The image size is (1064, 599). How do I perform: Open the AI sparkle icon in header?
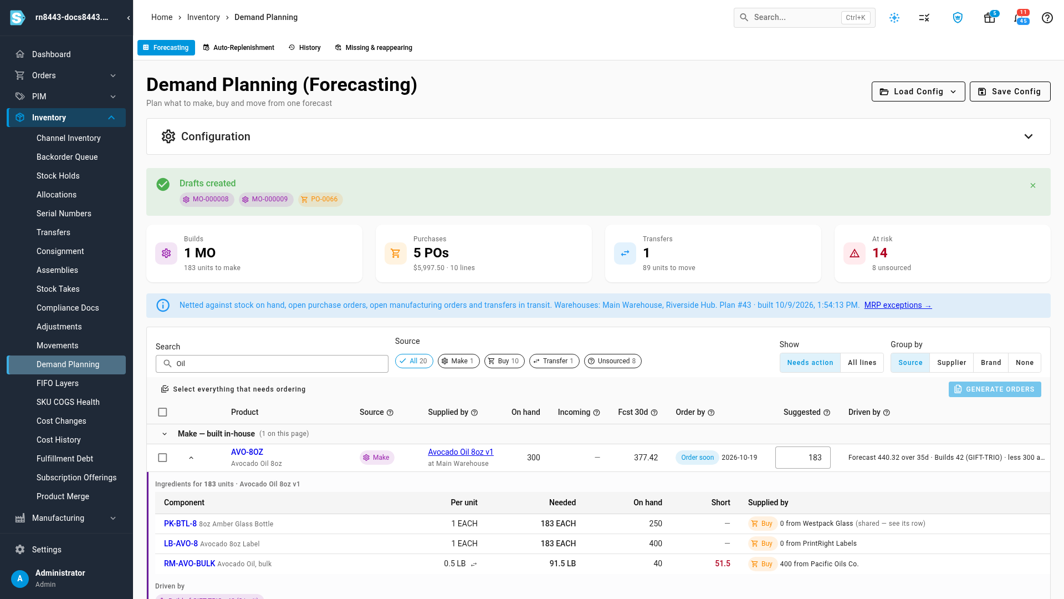[x=894, y=18]
